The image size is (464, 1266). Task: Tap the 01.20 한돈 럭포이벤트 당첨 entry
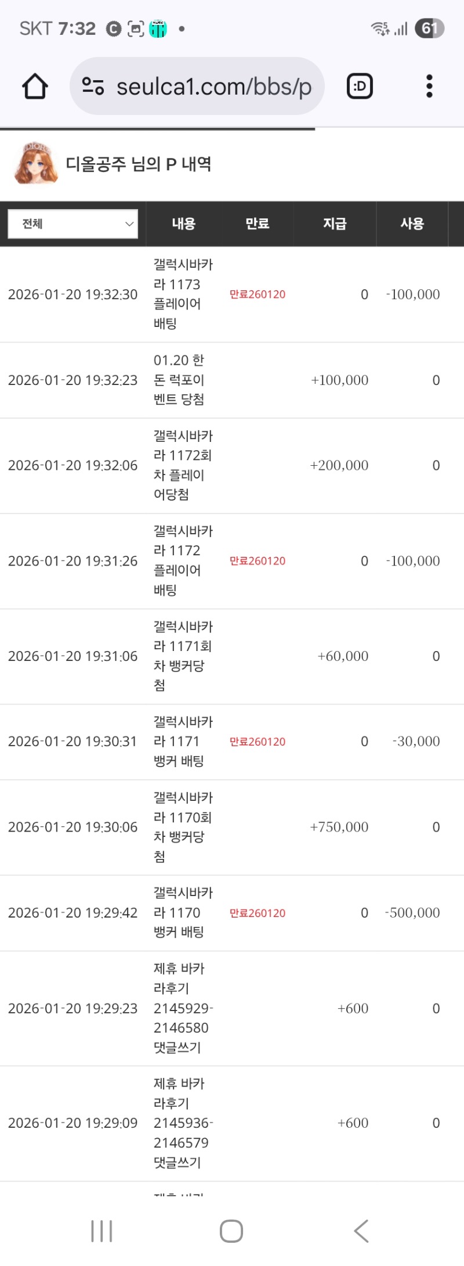179,380
